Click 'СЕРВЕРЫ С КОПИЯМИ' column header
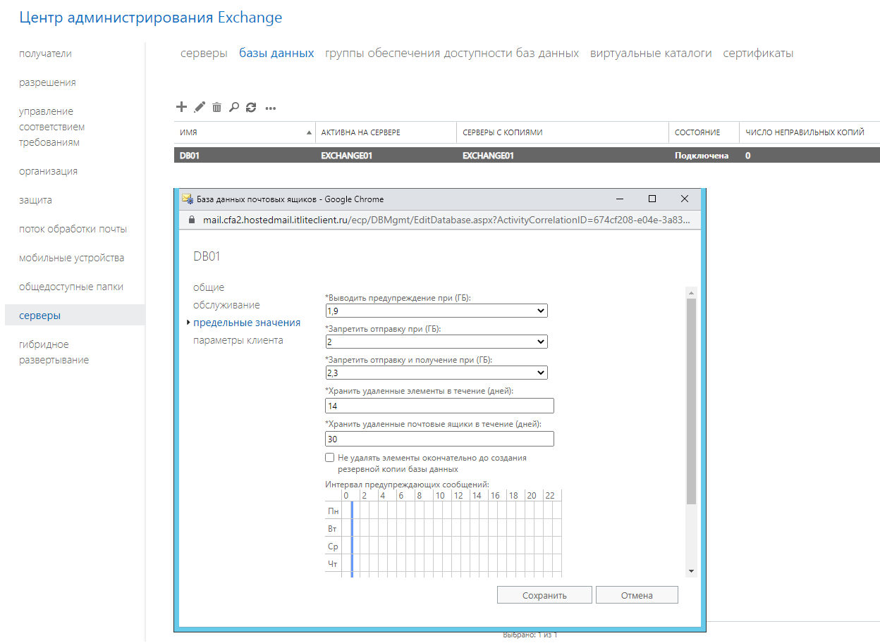Viewport: 880px width, 643px height. 563,132
